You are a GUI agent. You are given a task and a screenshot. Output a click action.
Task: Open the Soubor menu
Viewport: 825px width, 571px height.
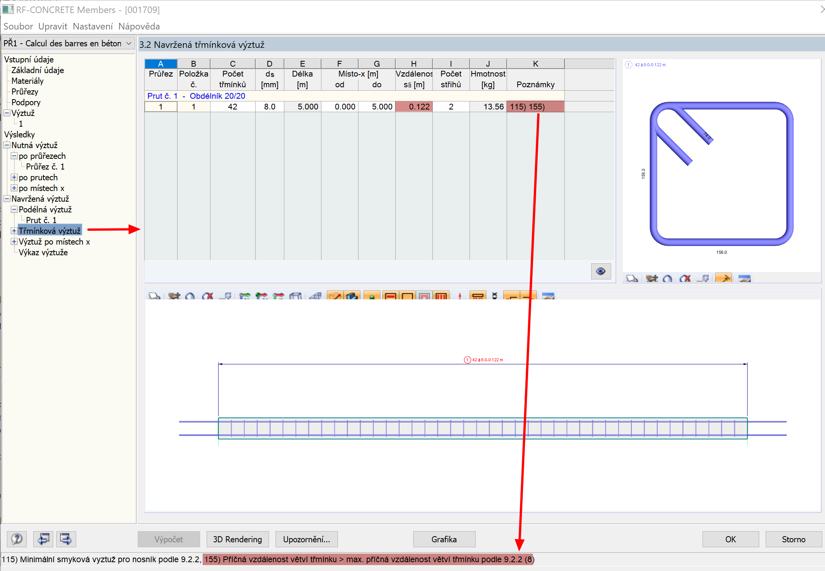click(18, 26)
